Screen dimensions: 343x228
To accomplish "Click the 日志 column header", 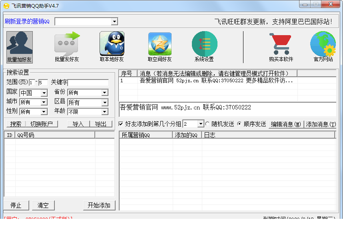I will pos(268,135).
